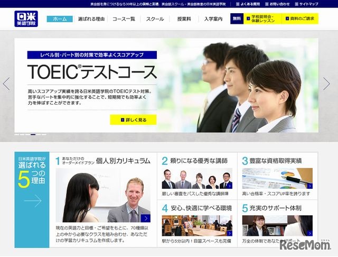The height and width of the screenshot is (257, 338).
Task: Open the ホーム menu item
Action: [x=60, y=19]
